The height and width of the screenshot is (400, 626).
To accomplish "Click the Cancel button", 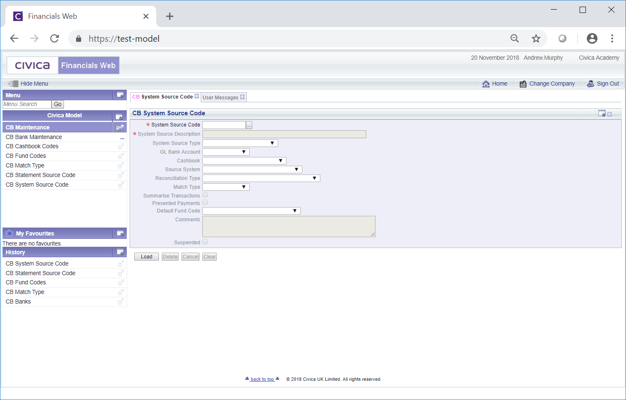I will (191, 257).
